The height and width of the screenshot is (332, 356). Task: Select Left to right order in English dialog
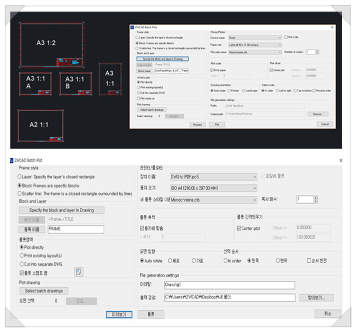[x=283, y=90]
